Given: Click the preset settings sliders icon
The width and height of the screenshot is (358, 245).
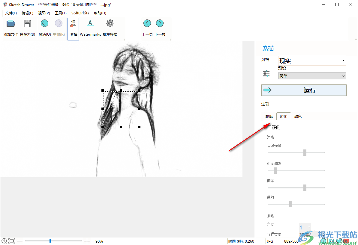Looking at the screenshot, I should pos(266,74).
